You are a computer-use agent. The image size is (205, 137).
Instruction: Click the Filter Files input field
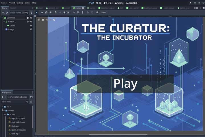pos(15,102)
